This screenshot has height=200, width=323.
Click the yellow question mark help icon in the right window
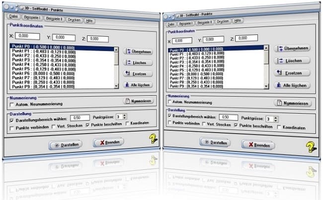point(312,146)
